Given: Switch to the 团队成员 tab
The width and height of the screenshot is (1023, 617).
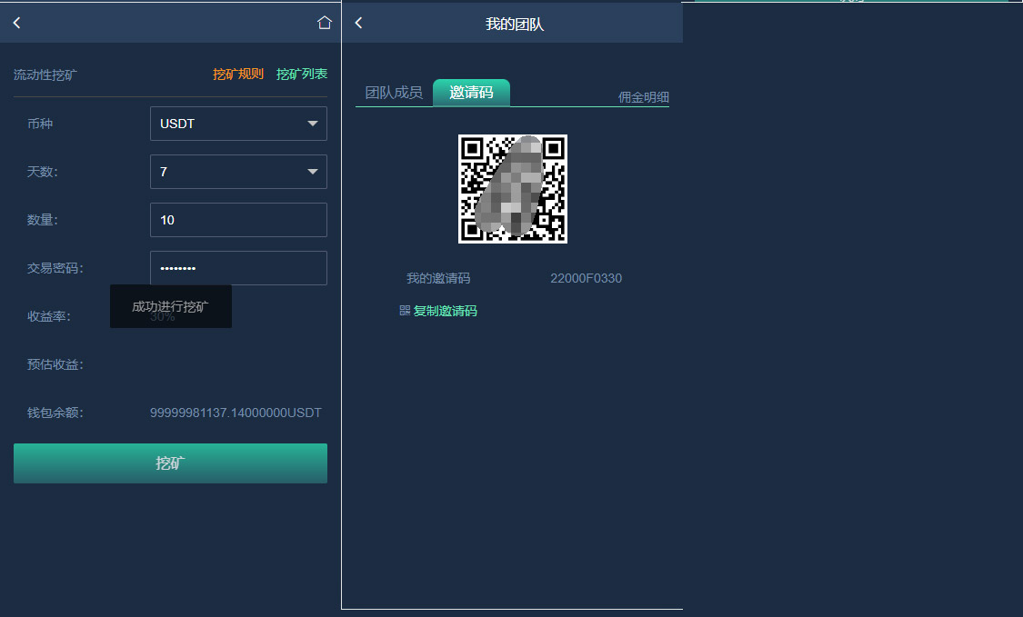Looking at the screenshot, I should point(394,93).
